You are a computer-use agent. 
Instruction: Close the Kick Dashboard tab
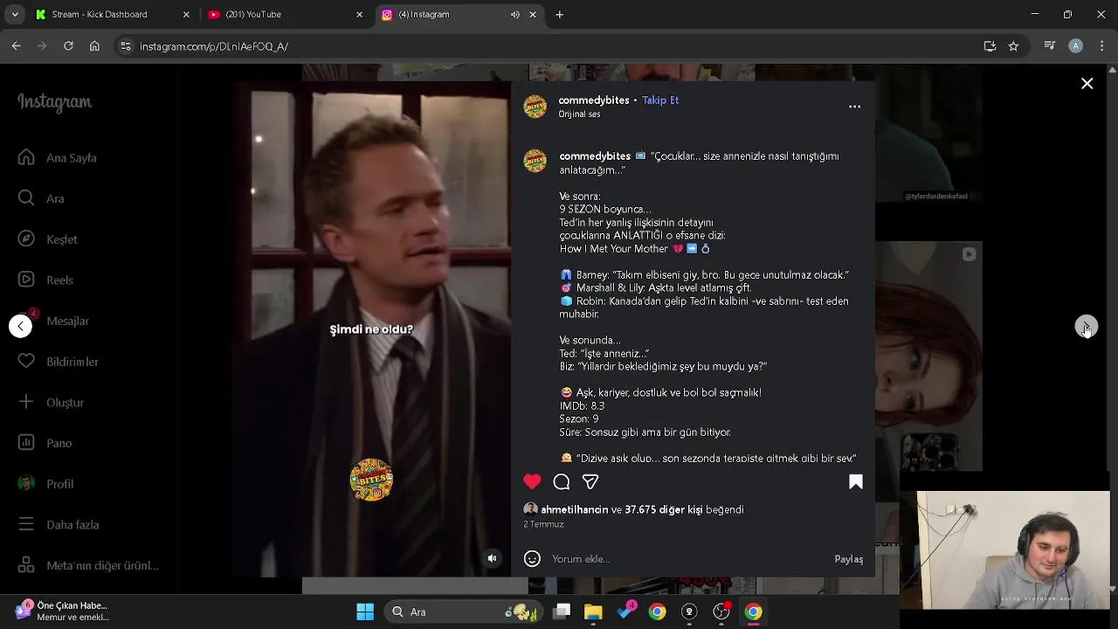click(x=186, y=15)
